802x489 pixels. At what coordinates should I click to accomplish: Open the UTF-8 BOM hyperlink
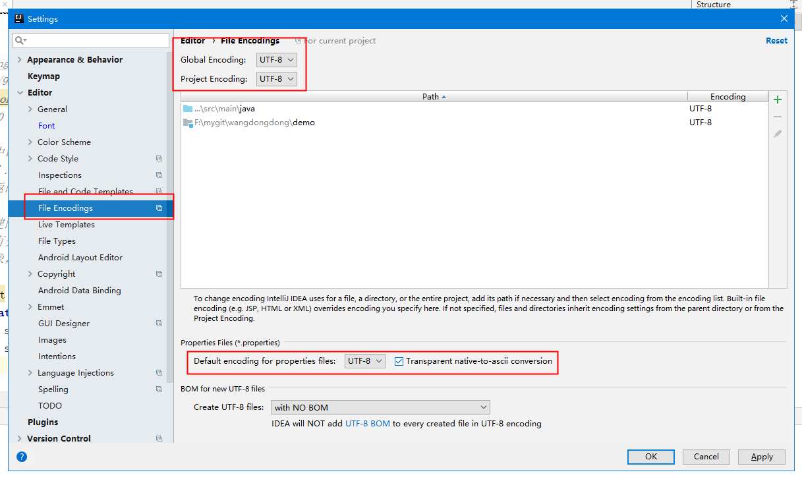coord(368,424)
